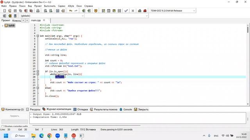Click the yellow bookmark icon beside the globals dropdown
Viewport: 250px width, 140px height.
(10, 16)
